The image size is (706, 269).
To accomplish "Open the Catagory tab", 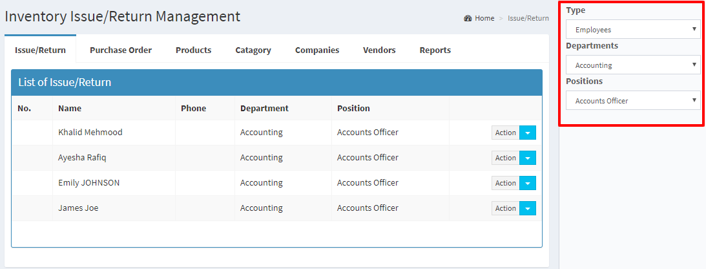I will [253, 50].
